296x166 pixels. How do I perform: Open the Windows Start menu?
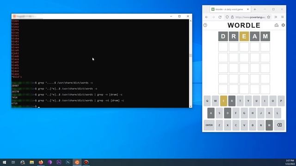pos(4,162)
